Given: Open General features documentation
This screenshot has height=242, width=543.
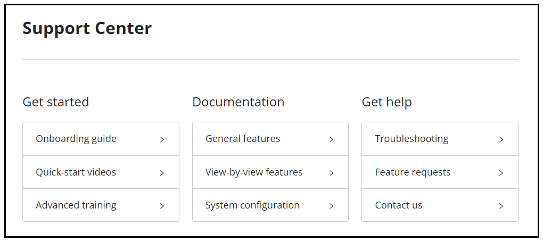Looking at the screenshot, I should 243,139.
